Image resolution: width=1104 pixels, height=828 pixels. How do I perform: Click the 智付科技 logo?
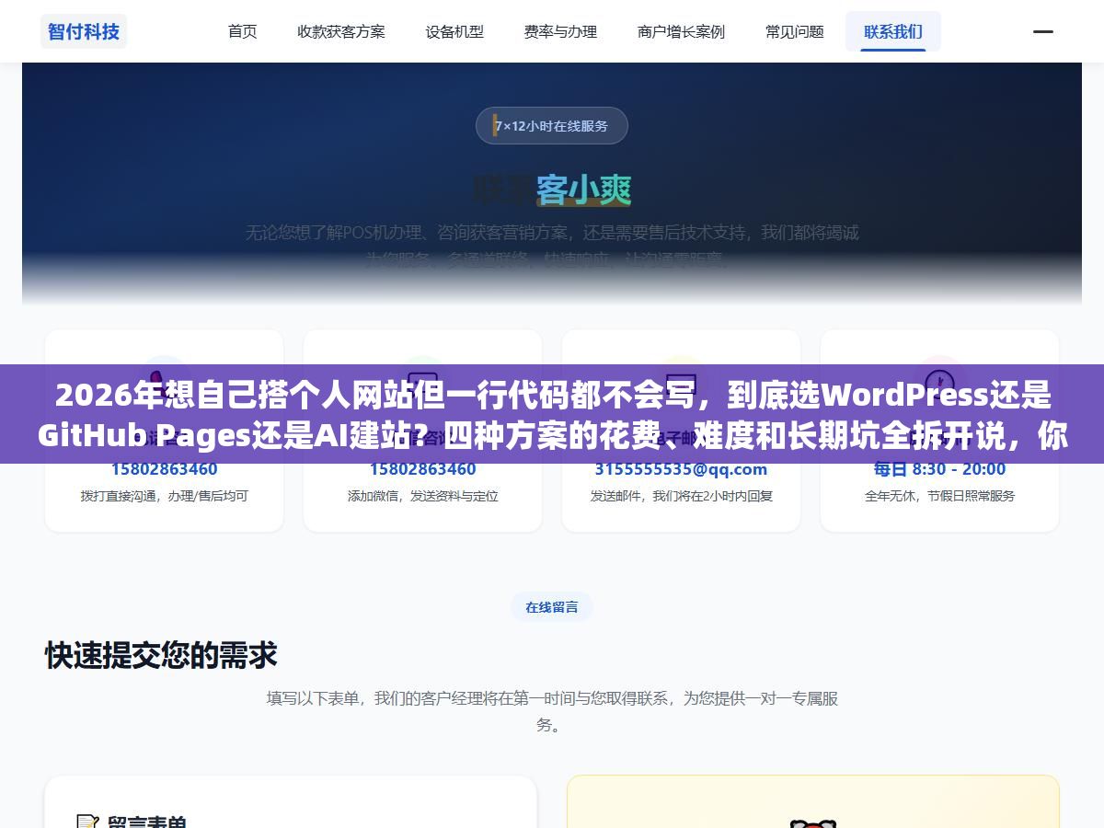[84, 31]
